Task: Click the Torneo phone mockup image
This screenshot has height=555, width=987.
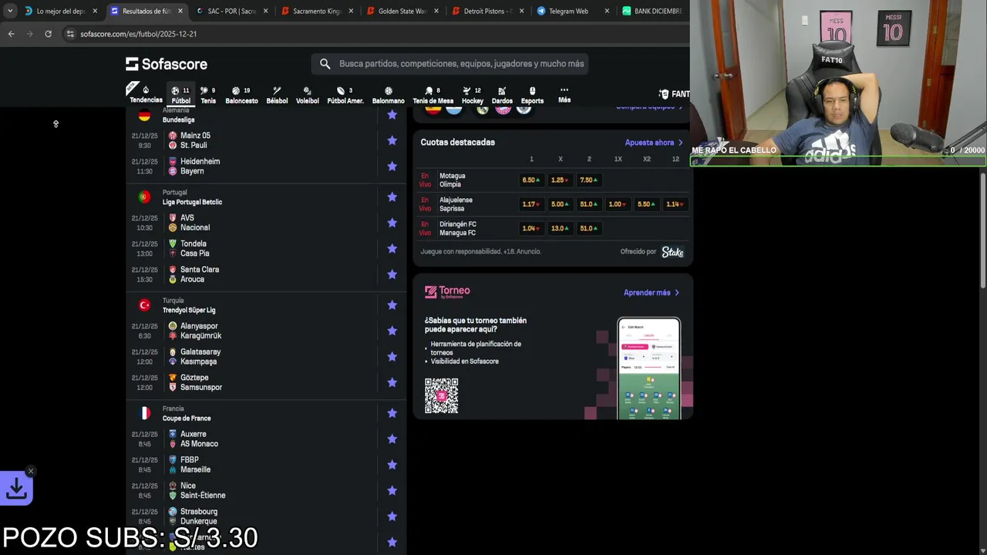Action: click(648, 368)
